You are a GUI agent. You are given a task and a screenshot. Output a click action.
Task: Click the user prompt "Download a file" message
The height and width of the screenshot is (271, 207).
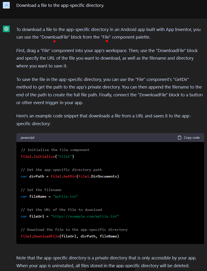[x=60, y=5]
